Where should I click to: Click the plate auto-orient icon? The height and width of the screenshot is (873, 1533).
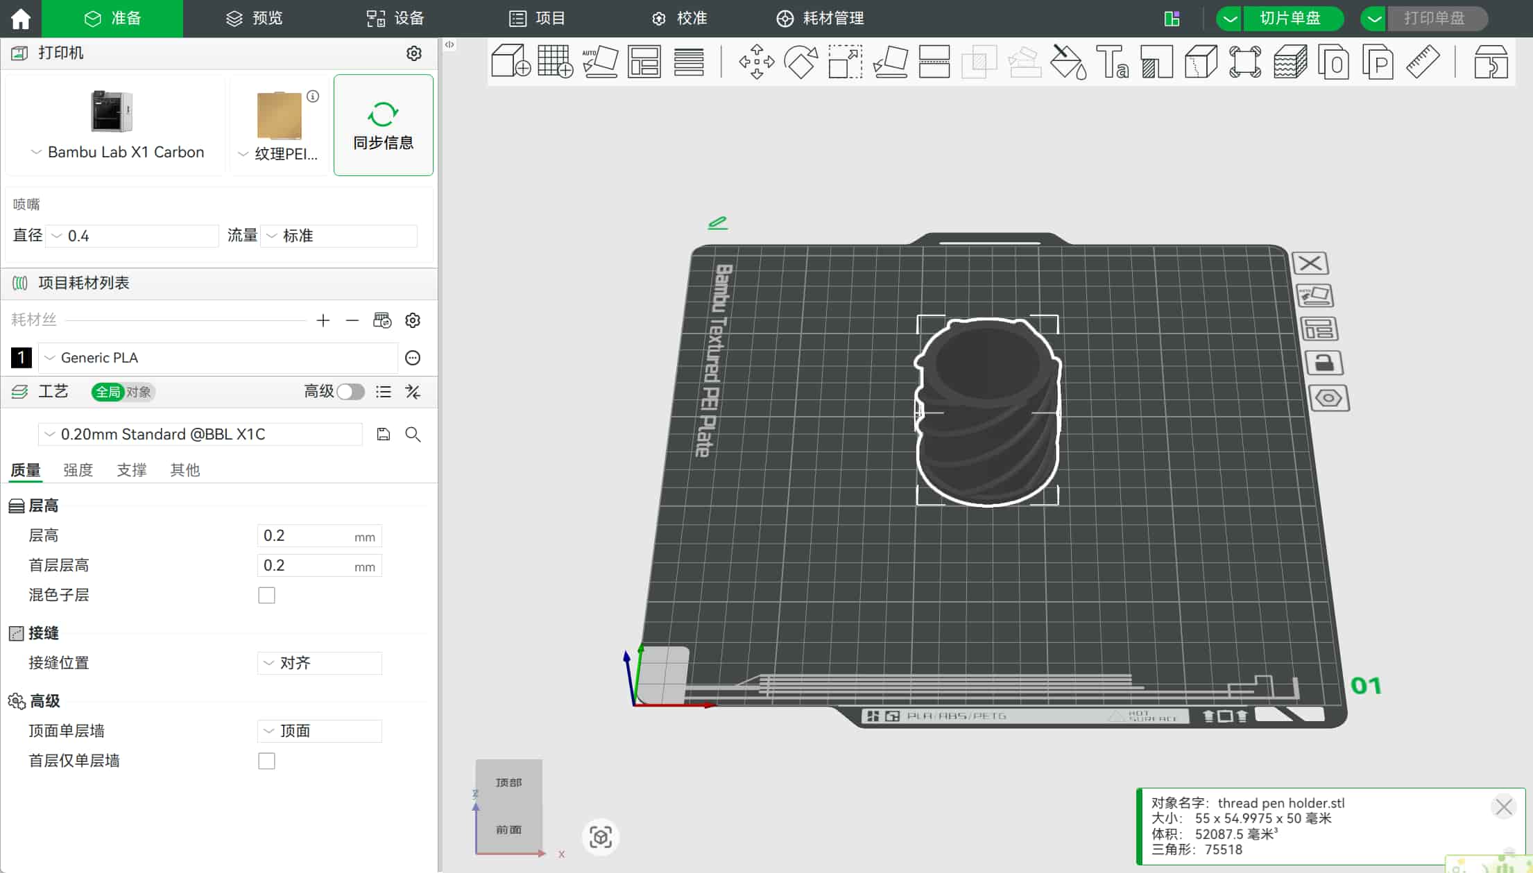coord(1315,296)
